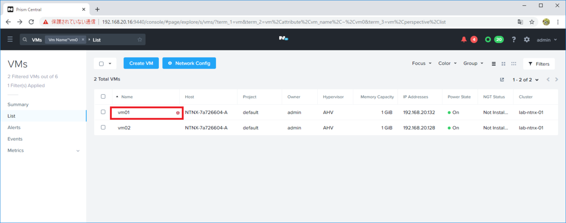Bookmark this search with the star icon
The image size is (566, 223).
(140, 40)
